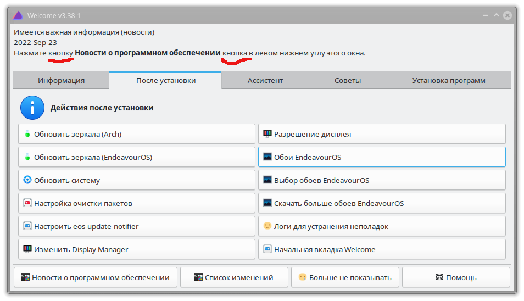Click the picture icon beside Выбор обоев EndeavourOS
Image resolution: width=524 pixels, height=301 pixels.
point(267,180)
